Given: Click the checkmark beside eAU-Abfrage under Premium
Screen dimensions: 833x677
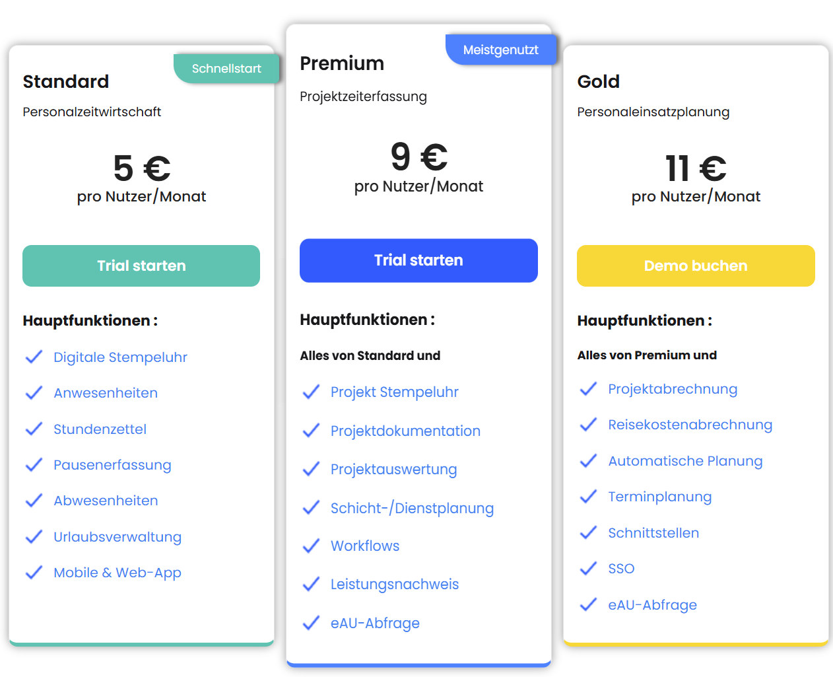Looking at the screenshot, I should 310,622.
